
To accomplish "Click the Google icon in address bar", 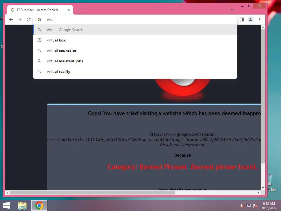I will [x=40, y=20].
